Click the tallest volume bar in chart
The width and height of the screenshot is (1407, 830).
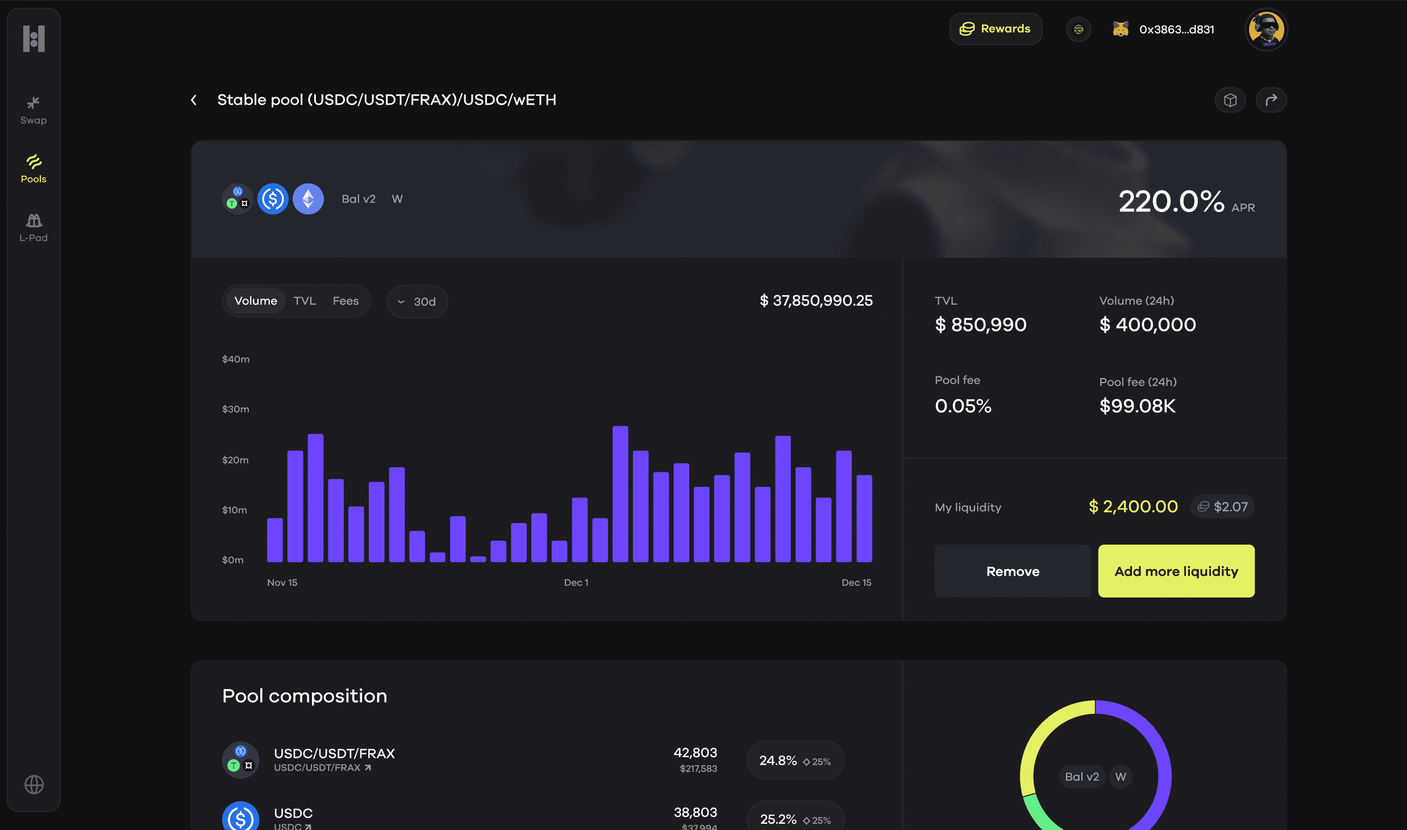tap(620, 494)
